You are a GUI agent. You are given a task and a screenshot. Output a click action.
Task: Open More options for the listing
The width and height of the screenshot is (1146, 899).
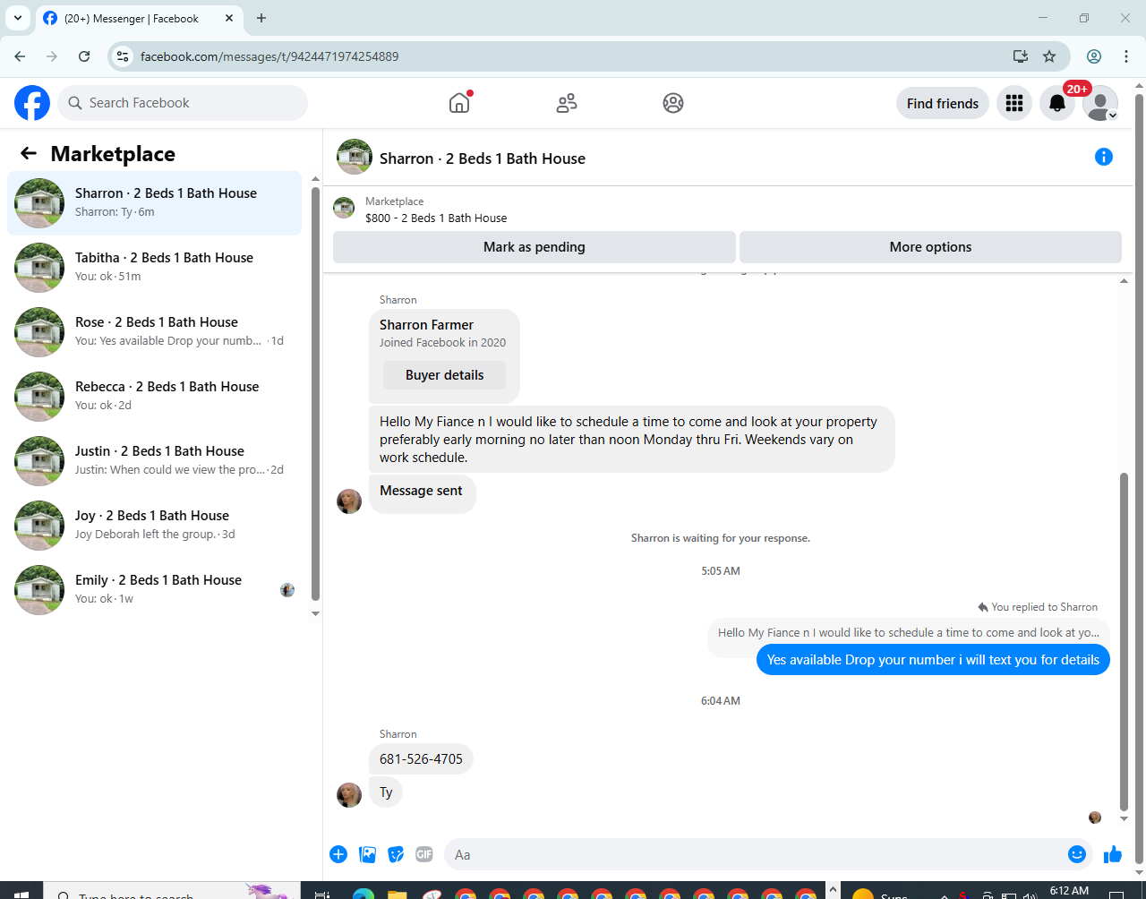930,247
